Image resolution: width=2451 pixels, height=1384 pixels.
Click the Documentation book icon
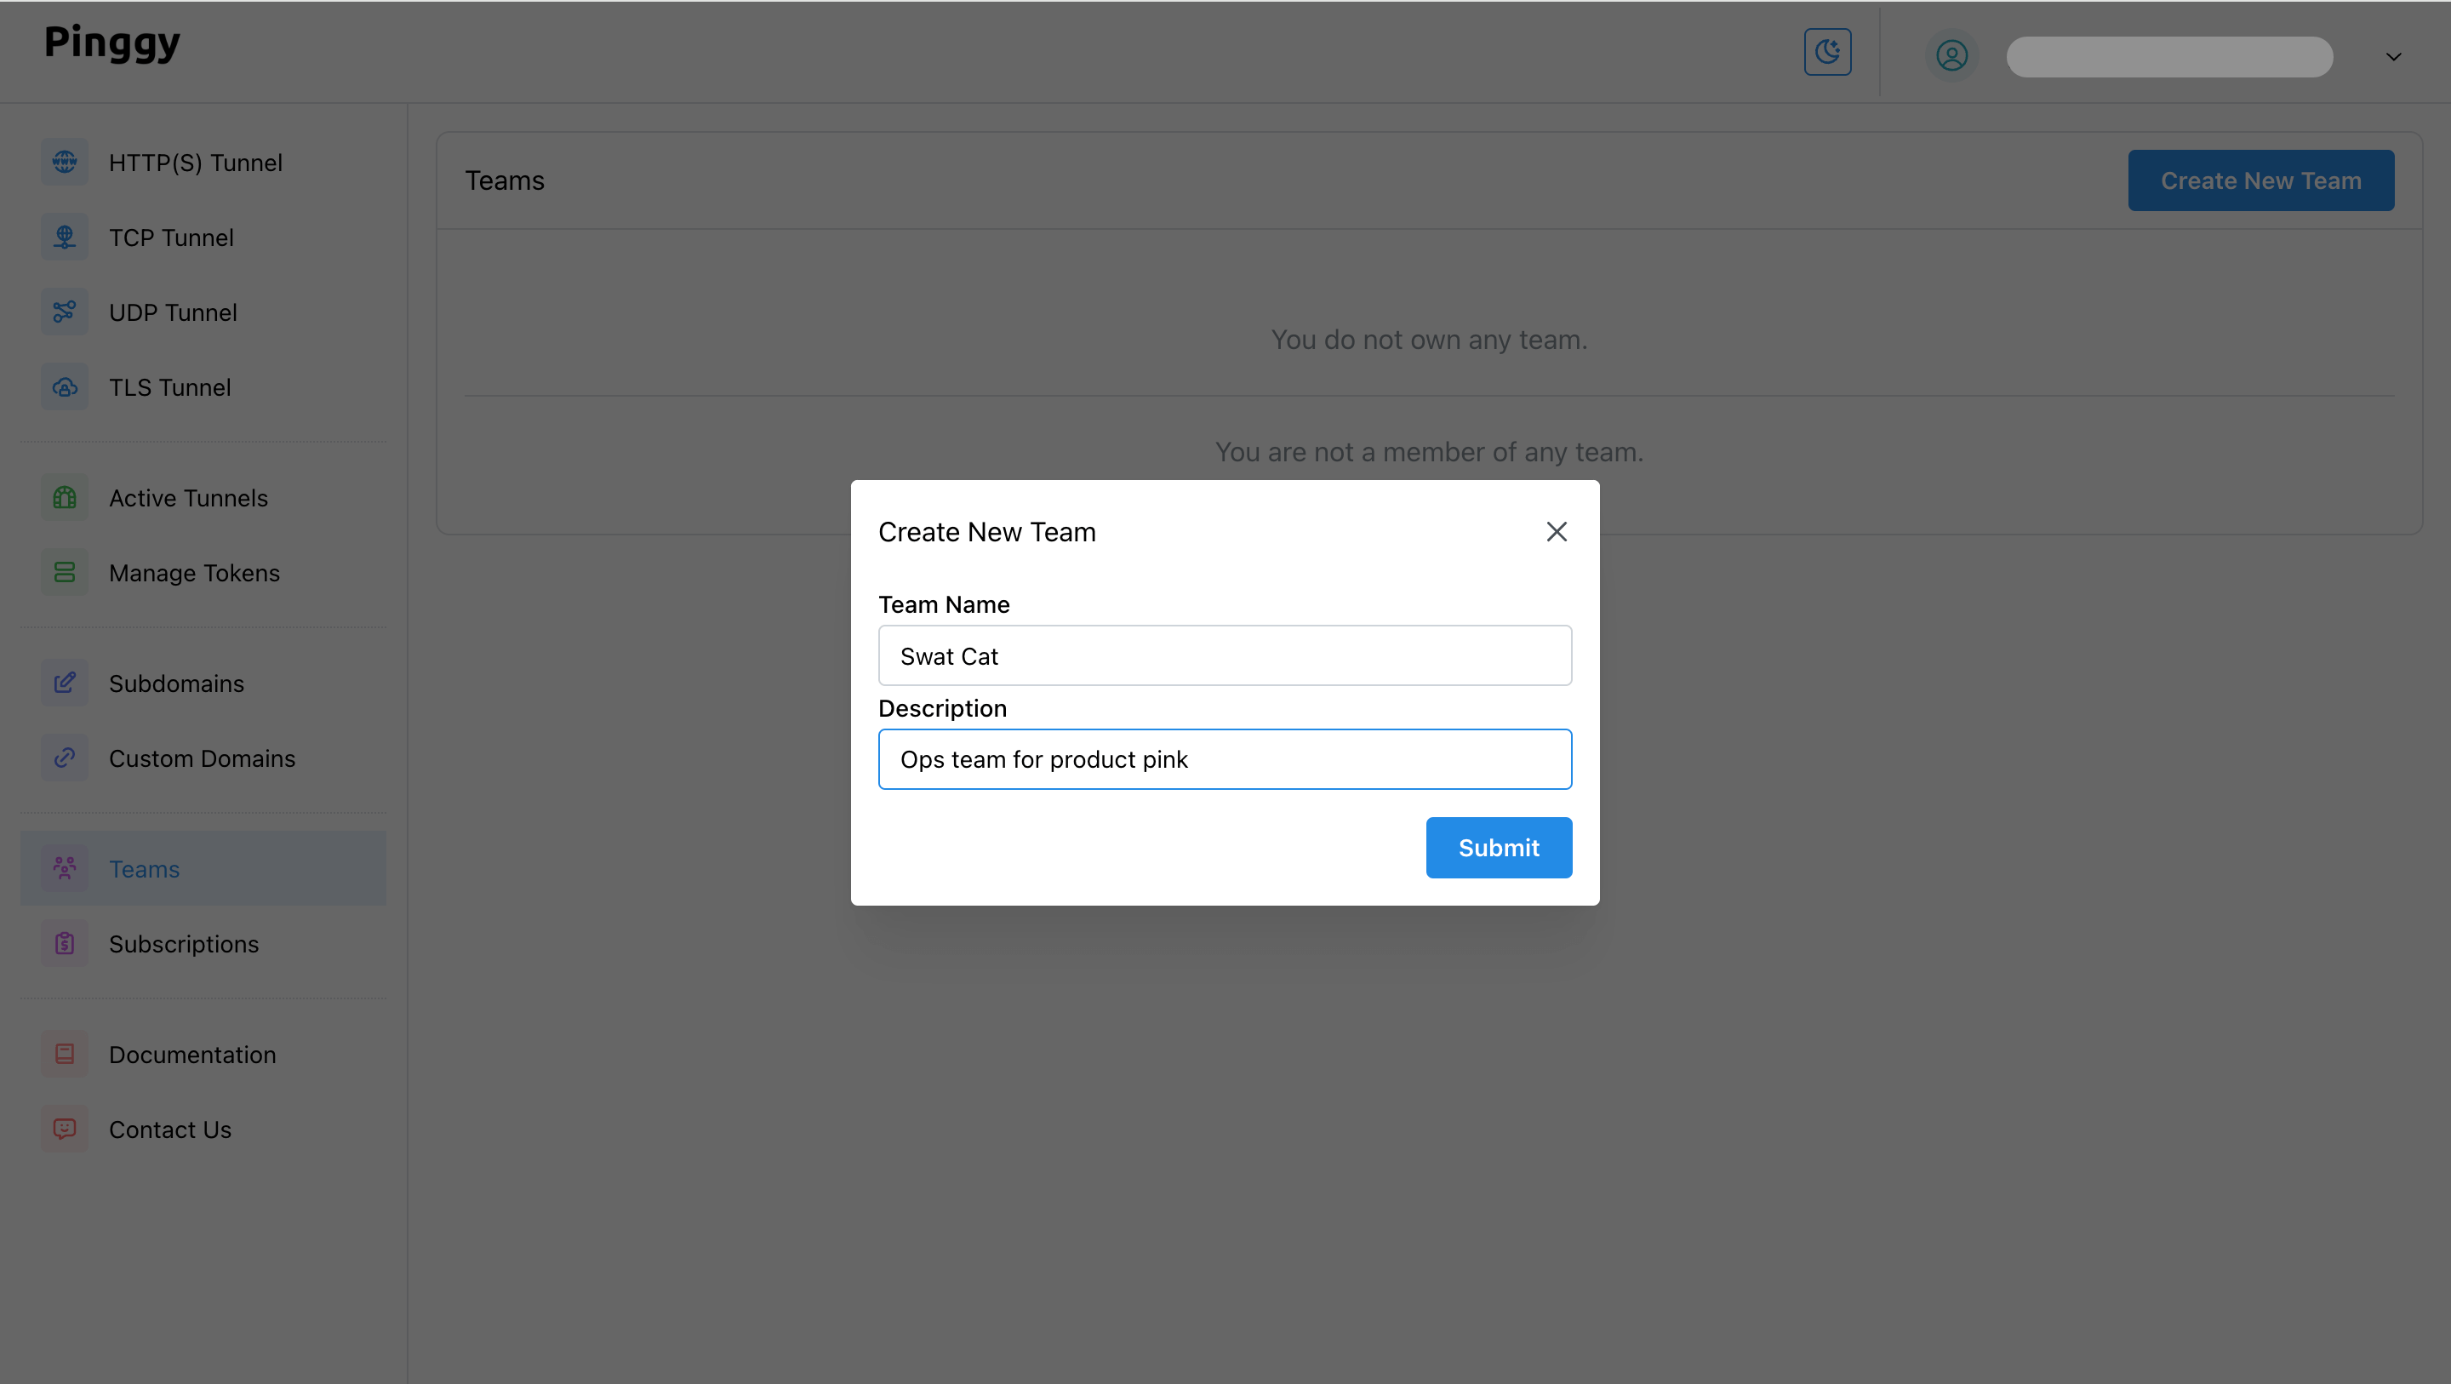point(65,1055)
